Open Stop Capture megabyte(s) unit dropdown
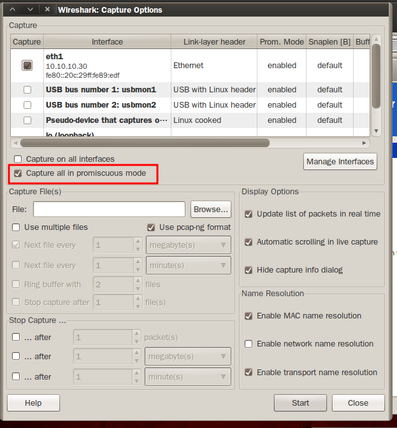The height and width of the screenshot is (428, 397). pyautogui.click(x=188, y=356)
